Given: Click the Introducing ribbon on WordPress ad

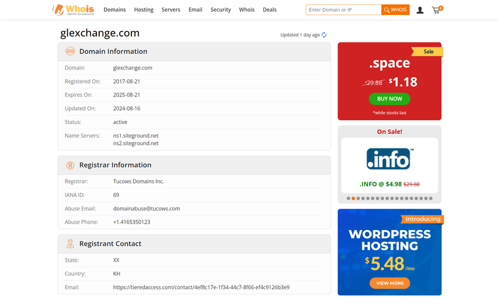Looking at the screenshot, I should (x=423, y=219).
